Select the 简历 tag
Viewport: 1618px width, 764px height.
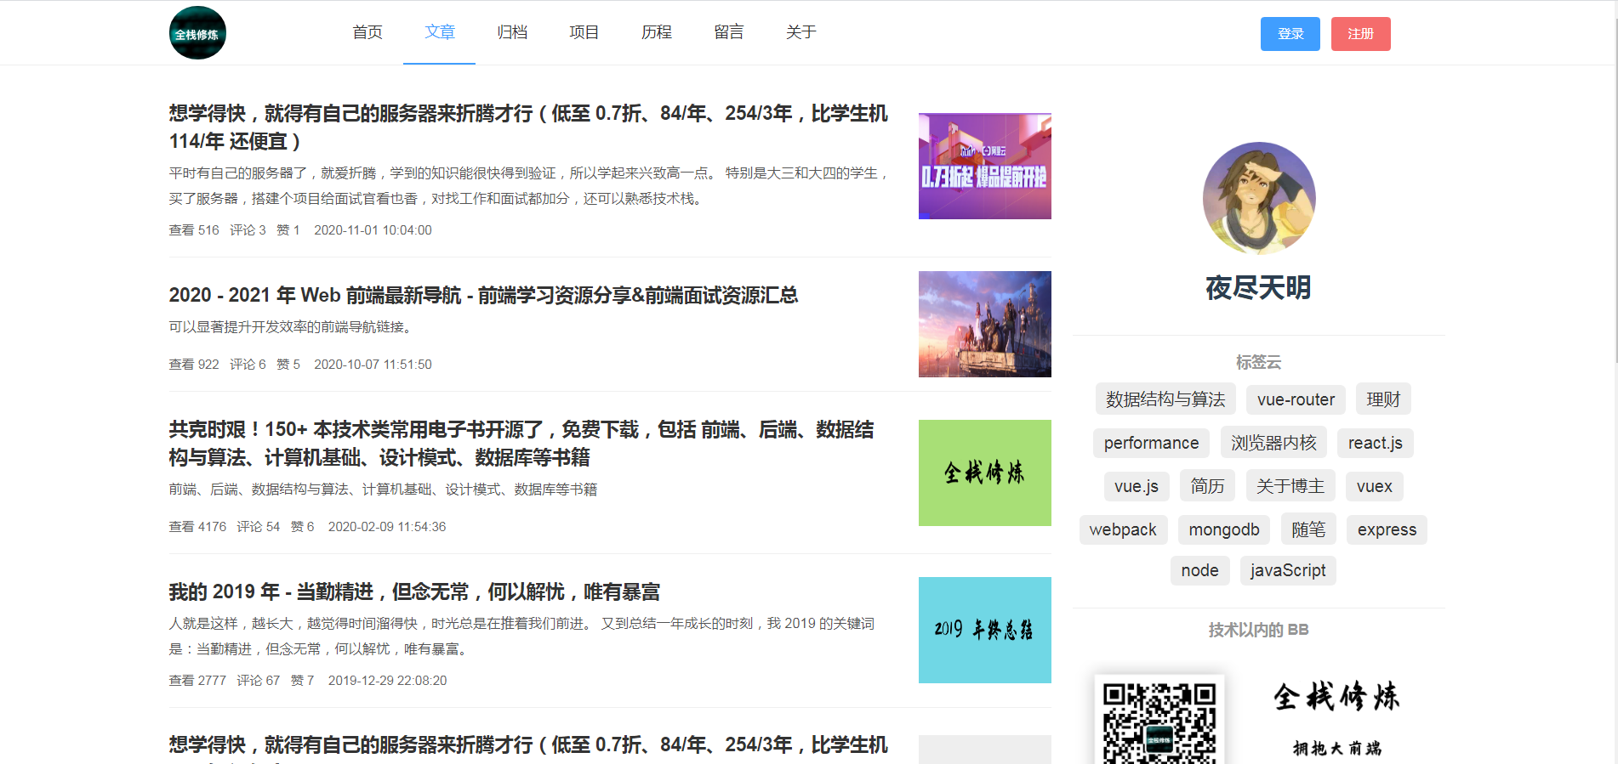(x=1207, y=486)
